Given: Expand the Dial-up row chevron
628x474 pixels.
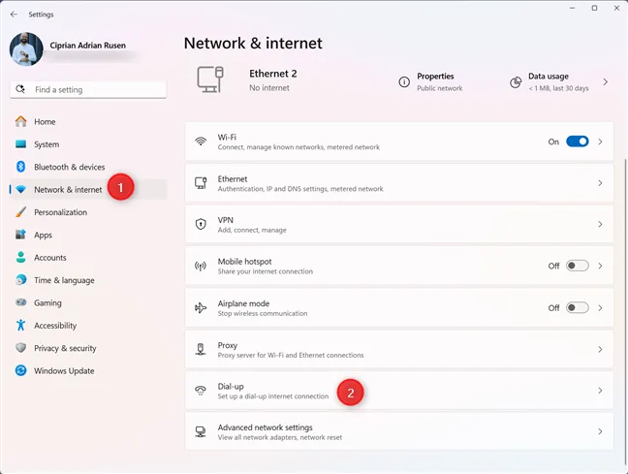Looking at the screenshot, I should tap(600, 391).
